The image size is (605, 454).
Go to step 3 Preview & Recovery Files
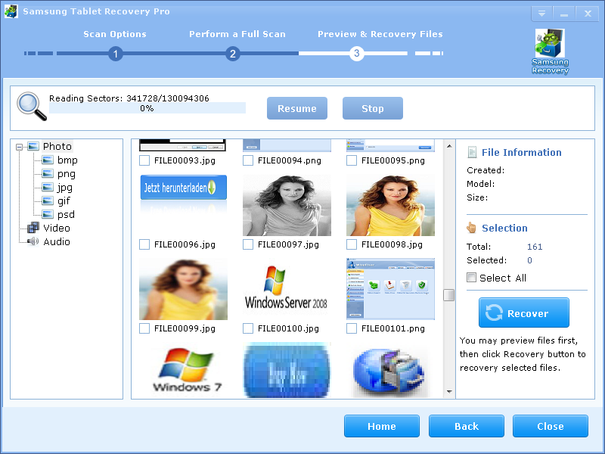coord(357,53)
